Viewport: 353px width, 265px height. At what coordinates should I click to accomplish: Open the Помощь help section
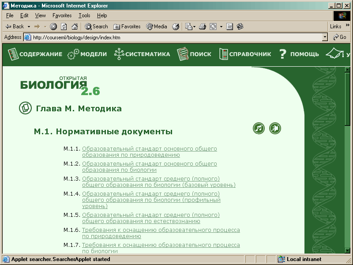[299, 54]
